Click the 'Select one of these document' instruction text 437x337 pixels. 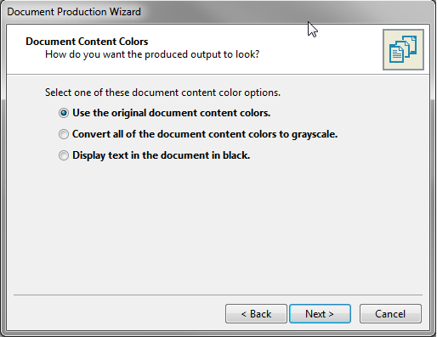[x=162, y=93]
